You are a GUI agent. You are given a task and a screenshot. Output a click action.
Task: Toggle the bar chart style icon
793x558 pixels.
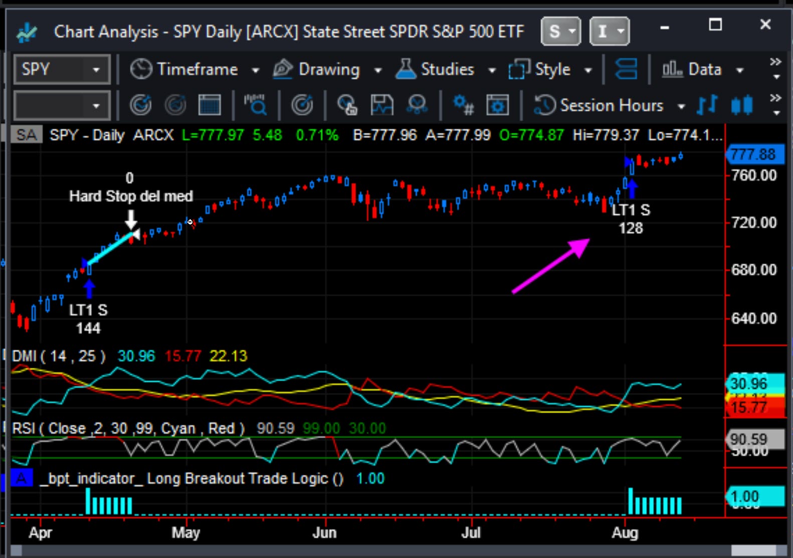coord(707,105)
